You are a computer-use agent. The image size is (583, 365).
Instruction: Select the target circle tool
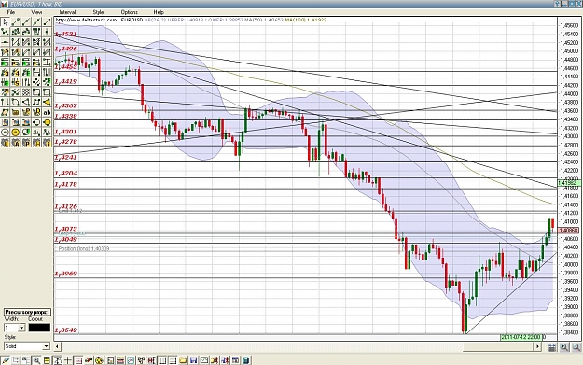pyautogui.click(x=5, y=132)
